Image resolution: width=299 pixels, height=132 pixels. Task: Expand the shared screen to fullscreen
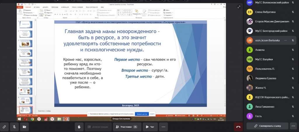(239, 7)
